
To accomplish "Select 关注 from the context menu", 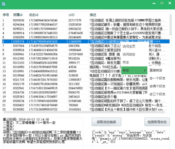I will (x=126, y=62).
